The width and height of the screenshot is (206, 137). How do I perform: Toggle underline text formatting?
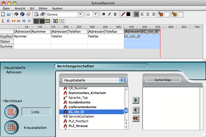point(115,14)
